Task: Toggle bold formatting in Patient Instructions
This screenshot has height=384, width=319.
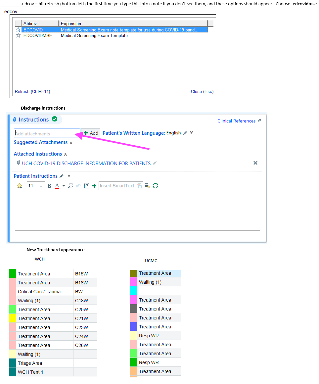Action: coord(49,186)
